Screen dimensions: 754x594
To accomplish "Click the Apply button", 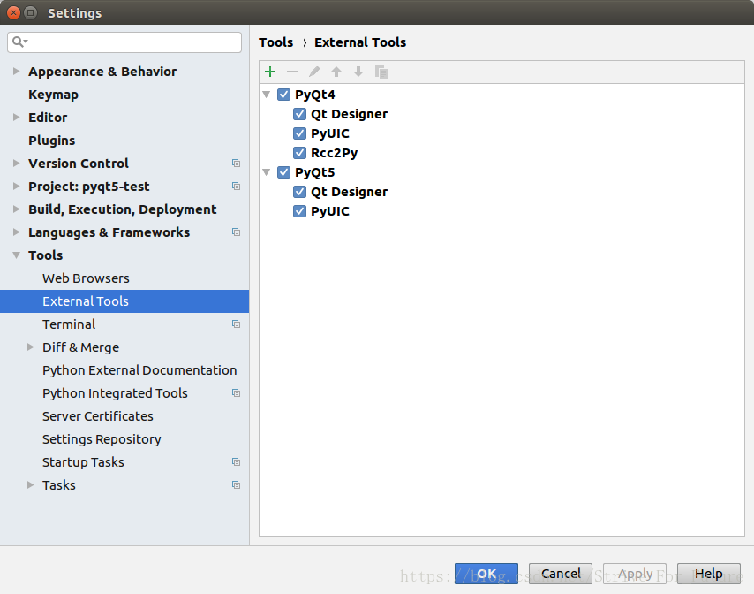I will 634,574.
